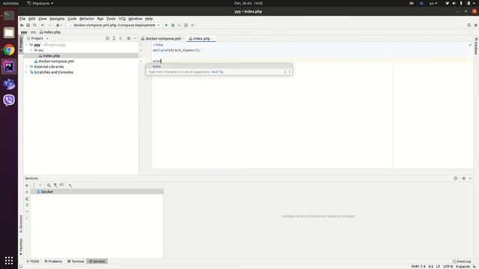Click Add Service plus icon

[70, 185]
